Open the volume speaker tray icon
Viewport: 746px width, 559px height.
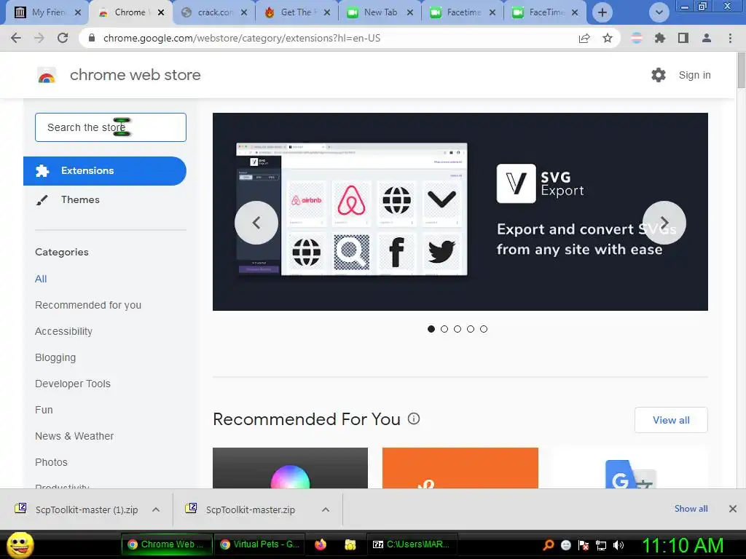coord(618,544)
